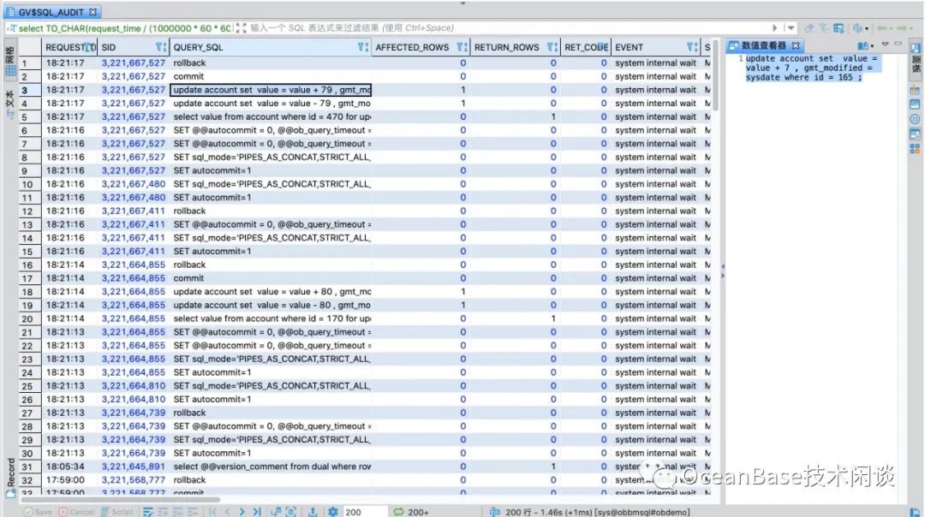Open the result settings gear icon
Image resolution: width=925 pixels, height=517 pixels.
(x=332, y=512)
